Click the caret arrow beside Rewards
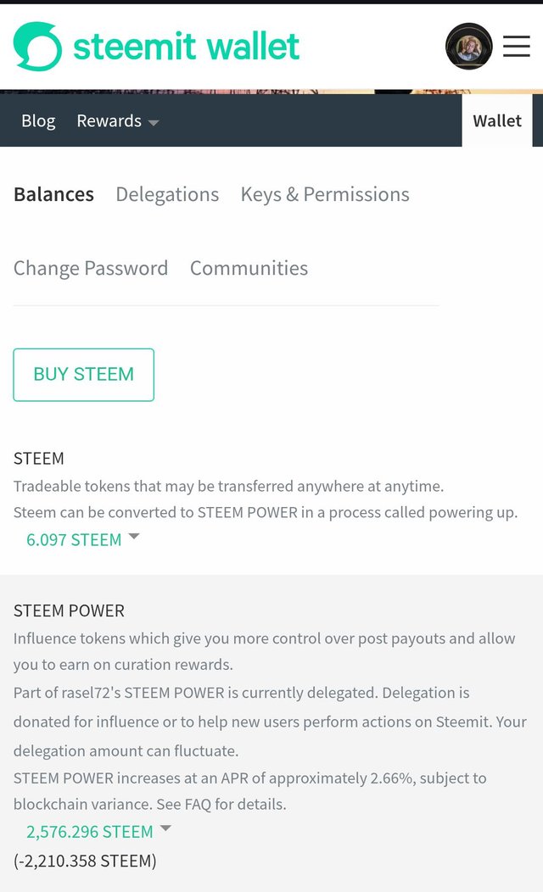The height and width of the screenshot is (892, 543). coord(154,123)
